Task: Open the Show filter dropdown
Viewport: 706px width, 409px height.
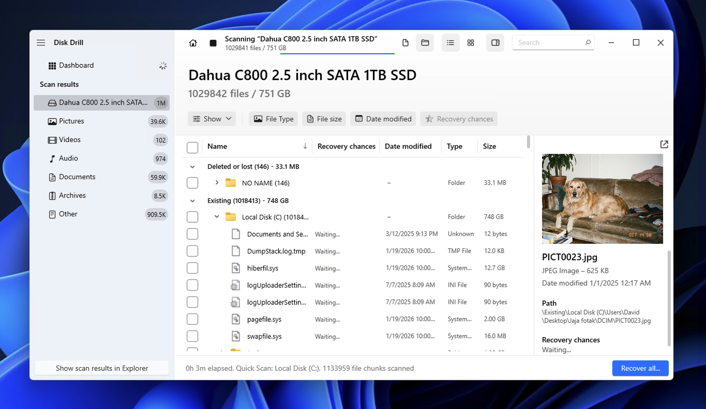Action: [212, 119]
